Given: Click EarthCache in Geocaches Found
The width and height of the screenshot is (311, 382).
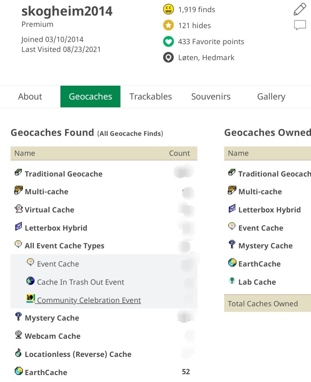Looking at the screenshot, I should point(46,372).
